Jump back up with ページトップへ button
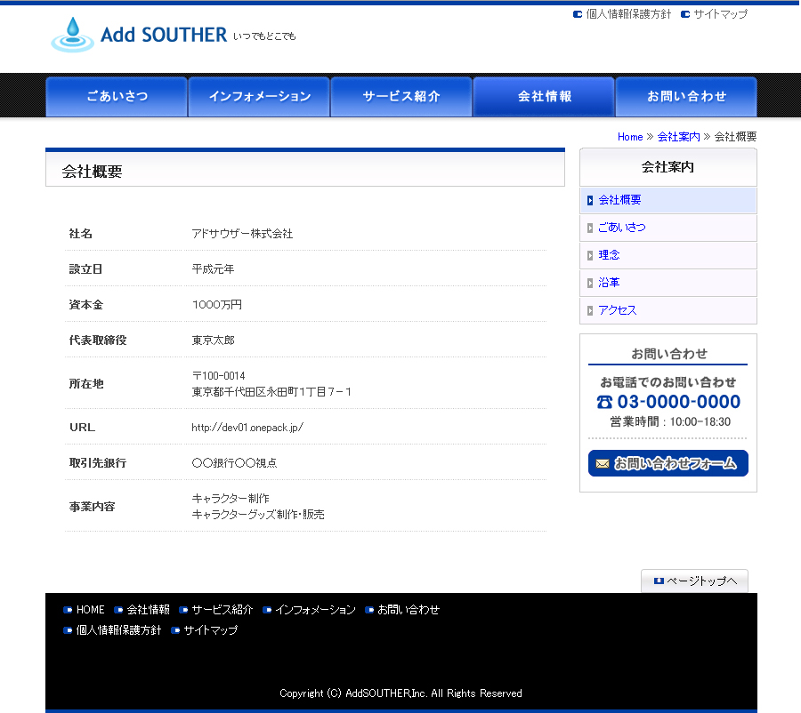801x713 pixels. pos(694,581)
